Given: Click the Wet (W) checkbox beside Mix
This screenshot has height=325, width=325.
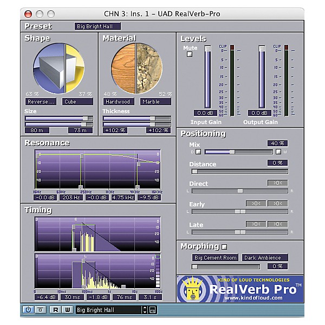Looking at the screenshot, I should tap(278, 152).
